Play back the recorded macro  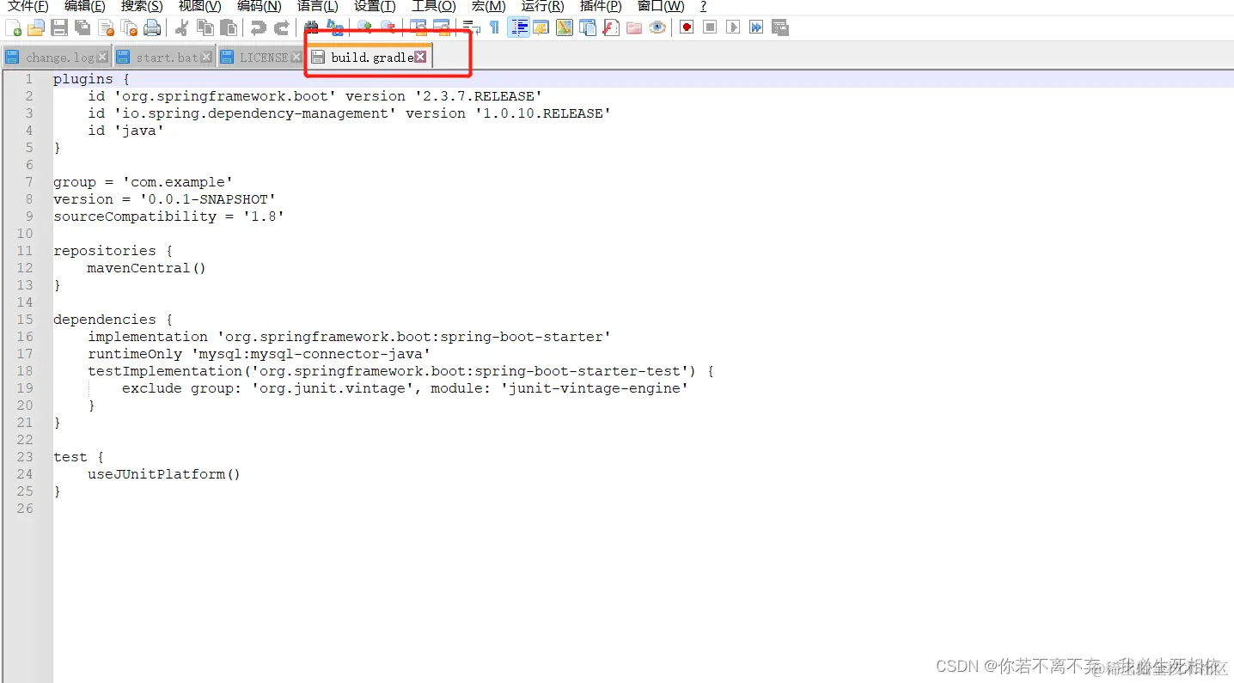click(x=733, y=27)
